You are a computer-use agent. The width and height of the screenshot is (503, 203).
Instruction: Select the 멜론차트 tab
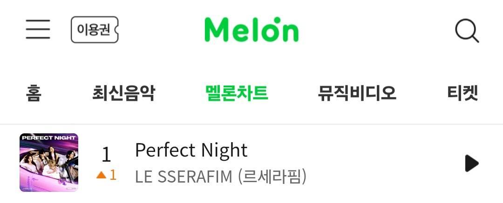237,93
